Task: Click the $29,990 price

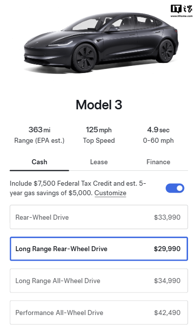Action: point(167,249)
